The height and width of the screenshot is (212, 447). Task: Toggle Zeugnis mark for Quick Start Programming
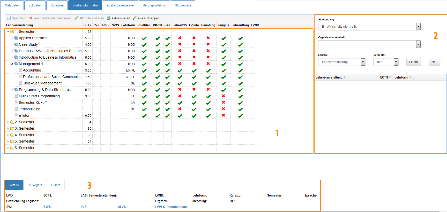pos(224,96)
